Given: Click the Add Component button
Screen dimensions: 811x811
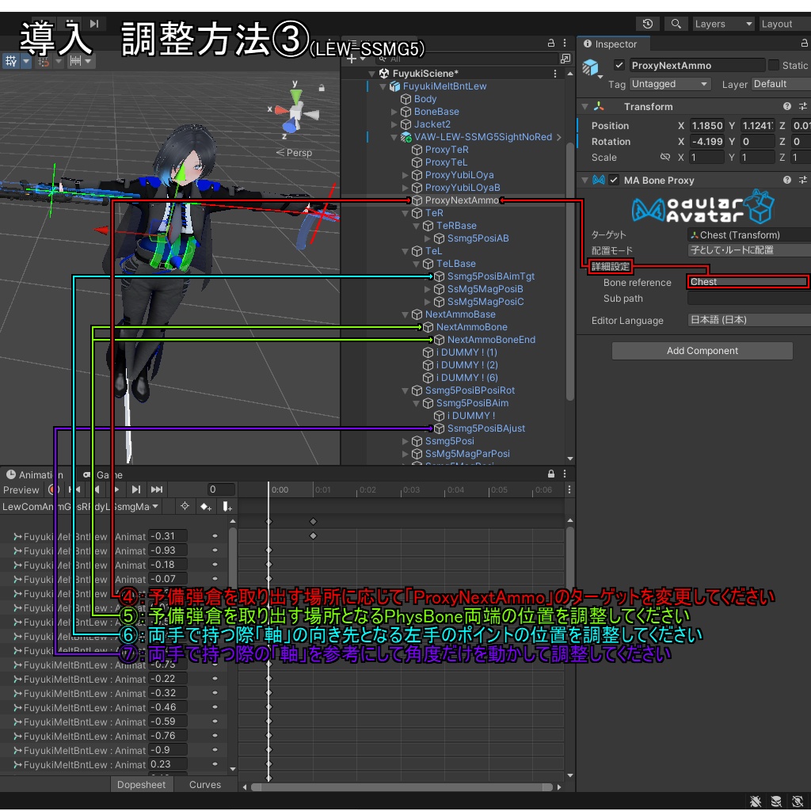Looking at the screenshot, I should 702,350.
